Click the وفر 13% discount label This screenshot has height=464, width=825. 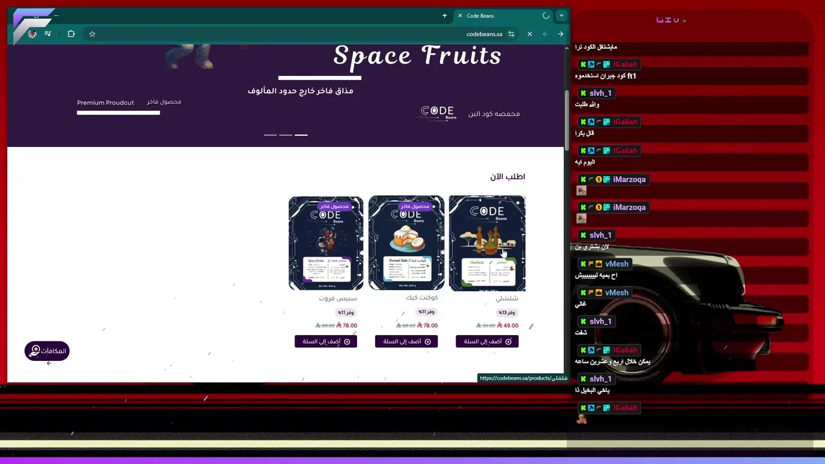coord(507,313)
